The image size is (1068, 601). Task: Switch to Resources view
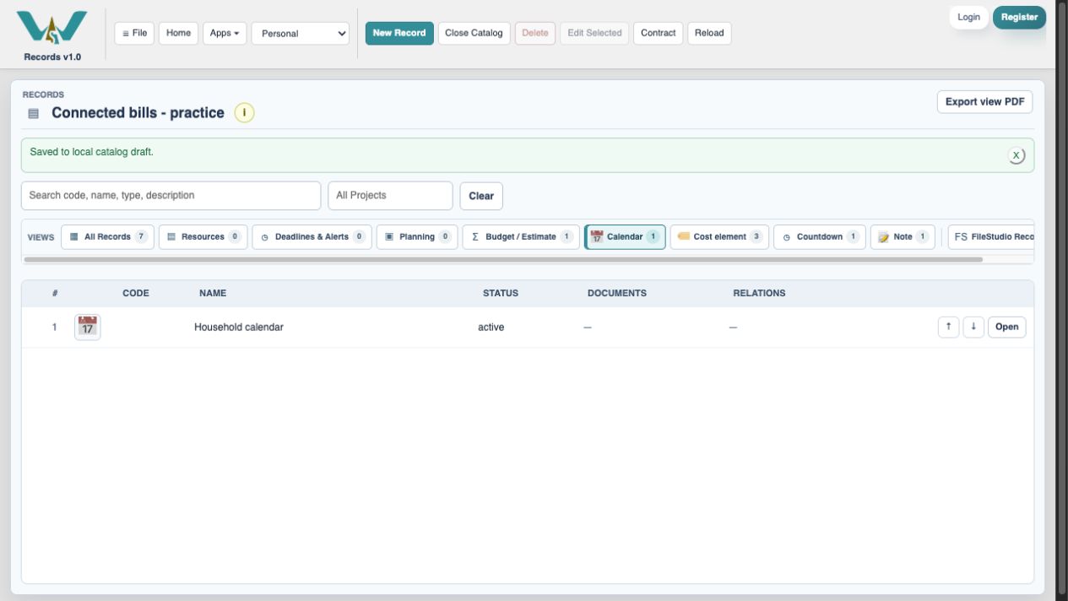(x=203, y=237)
